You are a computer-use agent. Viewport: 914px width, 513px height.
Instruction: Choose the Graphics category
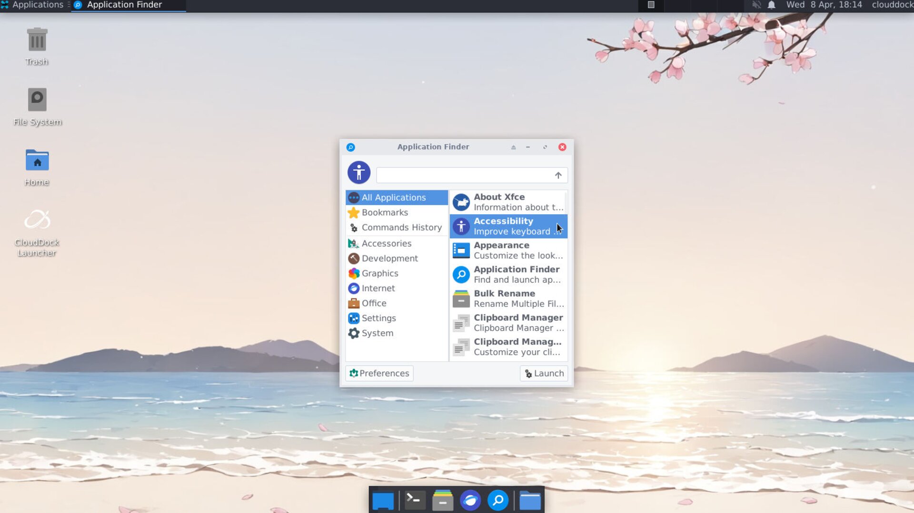point(379,274)
